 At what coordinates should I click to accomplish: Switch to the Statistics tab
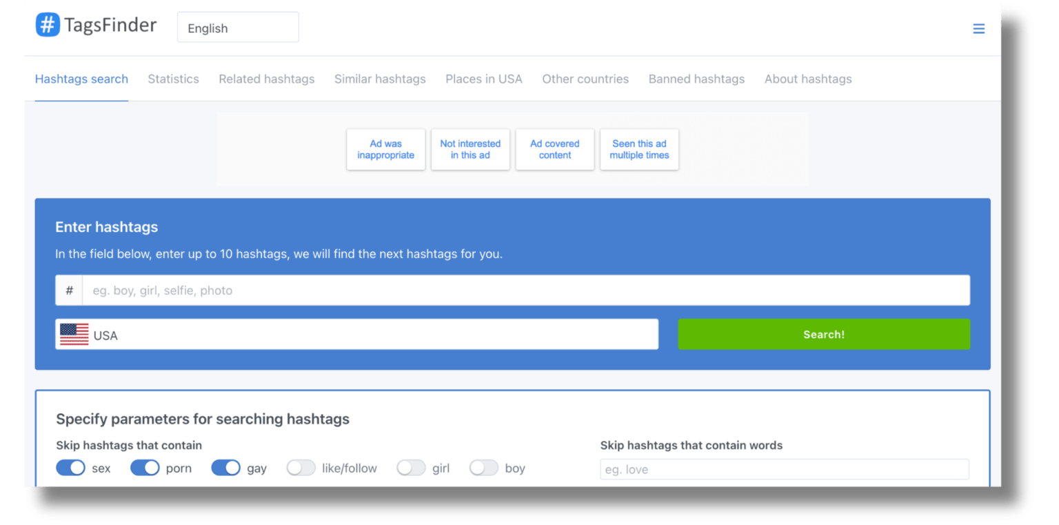click(173, 79)
